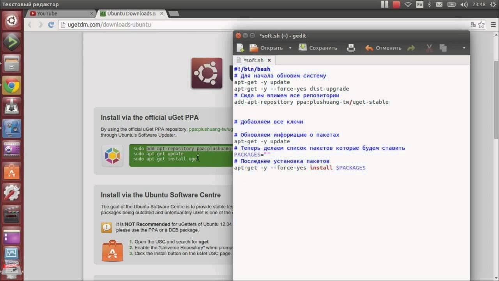
Task: Click the 'apt-get -y --force-yes dist-upgrade' line
Action: point(292,89)
